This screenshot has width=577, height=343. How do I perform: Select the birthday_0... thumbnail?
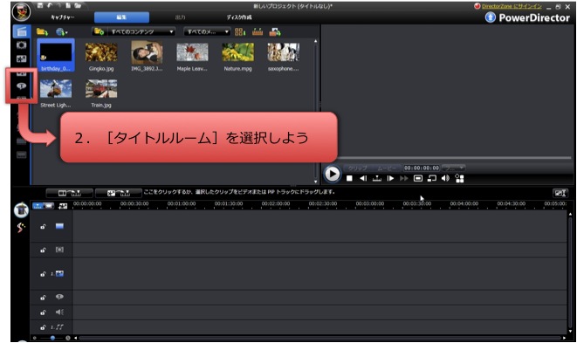[x=56, y=55]
